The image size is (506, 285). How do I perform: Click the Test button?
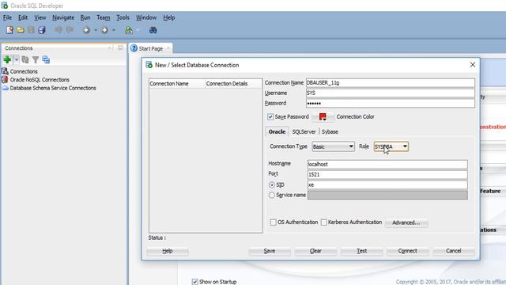(x=362, y=251)
